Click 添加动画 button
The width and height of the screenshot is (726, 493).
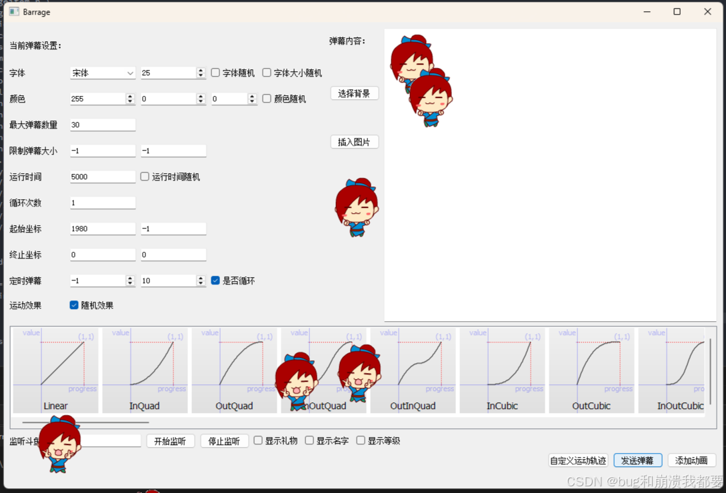692,460
